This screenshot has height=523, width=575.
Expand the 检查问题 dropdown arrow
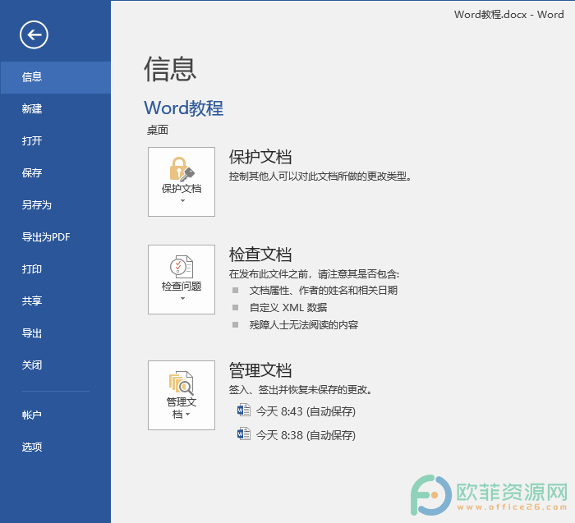pos(182,298)
